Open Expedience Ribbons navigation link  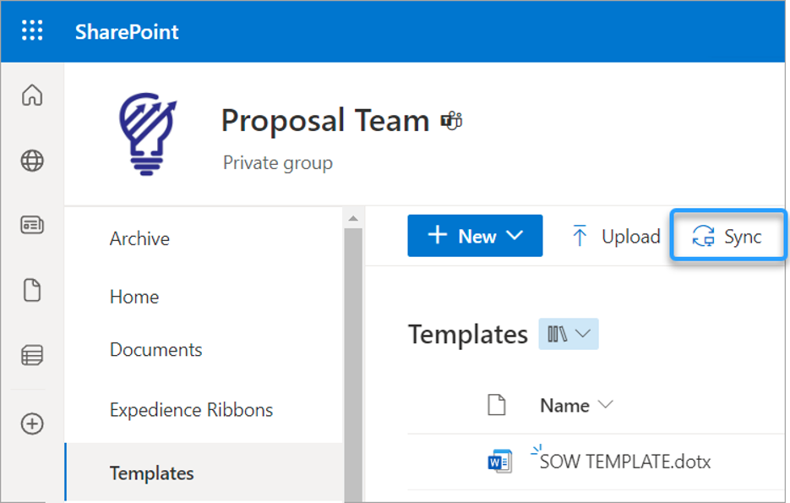click(192, 410)
